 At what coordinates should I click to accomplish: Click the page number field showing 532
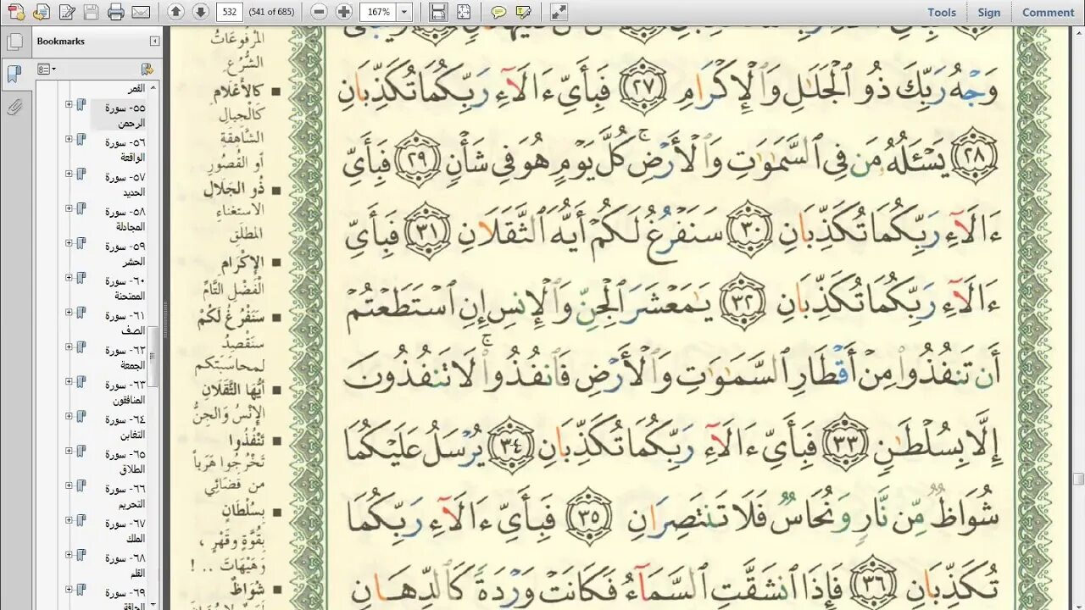point(230,12)
